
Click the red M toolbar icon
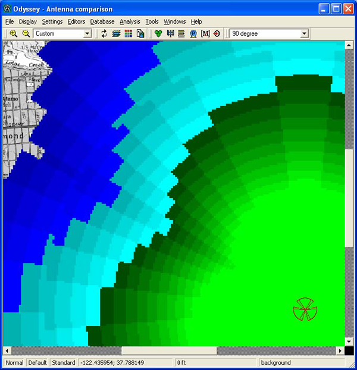tap(205, 34)
